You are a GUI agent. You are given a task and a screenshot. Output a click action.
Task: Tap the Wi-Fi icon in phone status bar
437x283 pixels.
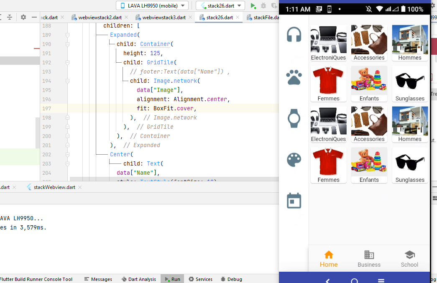379,9
